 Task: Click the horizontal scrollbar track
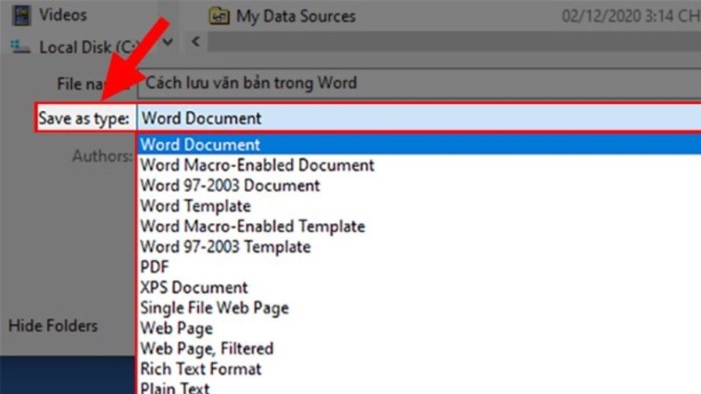[x=454, y=42]
